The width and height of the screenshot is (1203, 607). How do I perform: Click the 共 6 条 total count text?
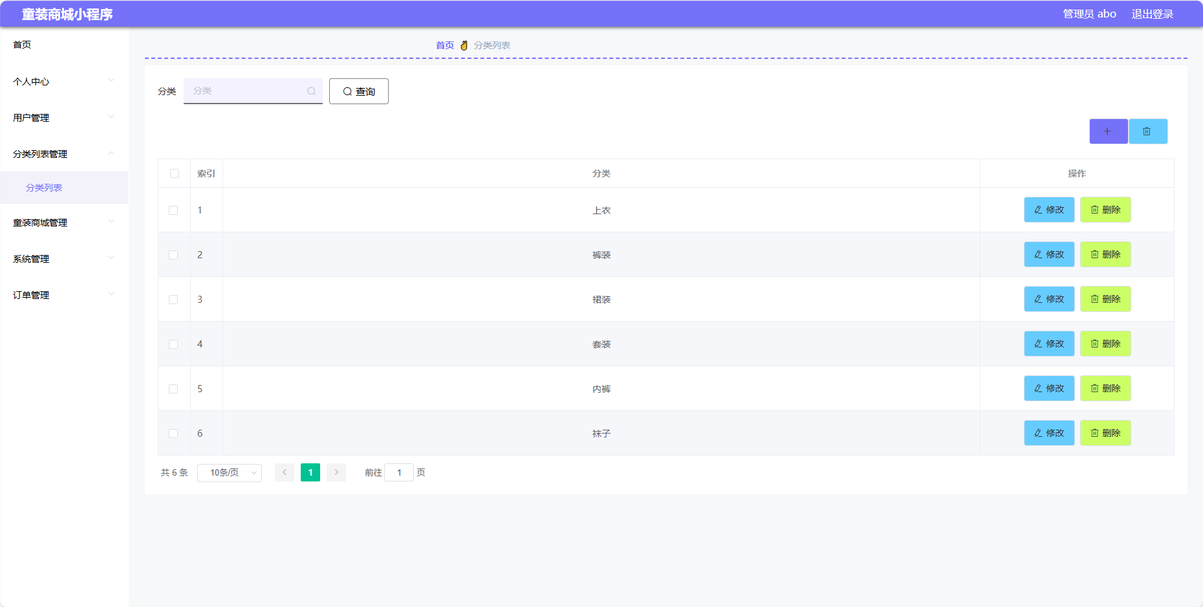175,472
